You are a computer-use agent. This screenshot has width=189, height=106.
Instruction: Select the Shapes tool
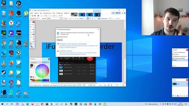tap(32, 47)
